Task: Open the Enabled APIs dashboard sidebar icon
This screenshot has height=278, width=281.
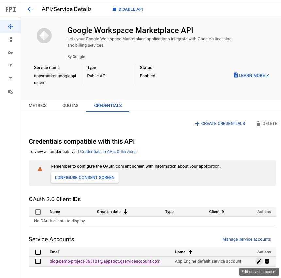Action: 10,26
